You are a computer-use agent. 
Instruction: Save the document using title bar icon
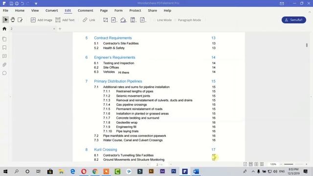(x=11, y=3)
